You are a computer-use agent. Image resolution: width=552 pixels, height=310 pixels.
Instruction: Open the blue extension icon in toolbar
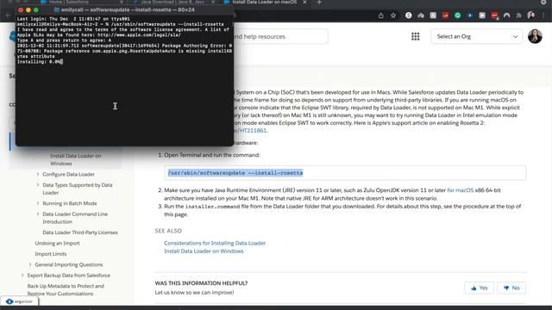coord(470,15)
